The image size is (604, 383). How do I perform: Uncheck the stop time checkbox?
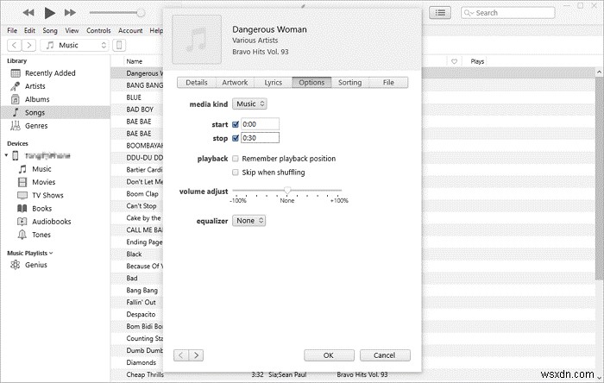coord(236,138)
